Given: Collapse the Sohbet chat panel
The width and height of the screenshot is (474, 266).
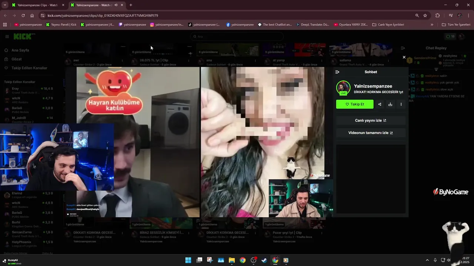Looking at the screenshot, I should 337,72.
